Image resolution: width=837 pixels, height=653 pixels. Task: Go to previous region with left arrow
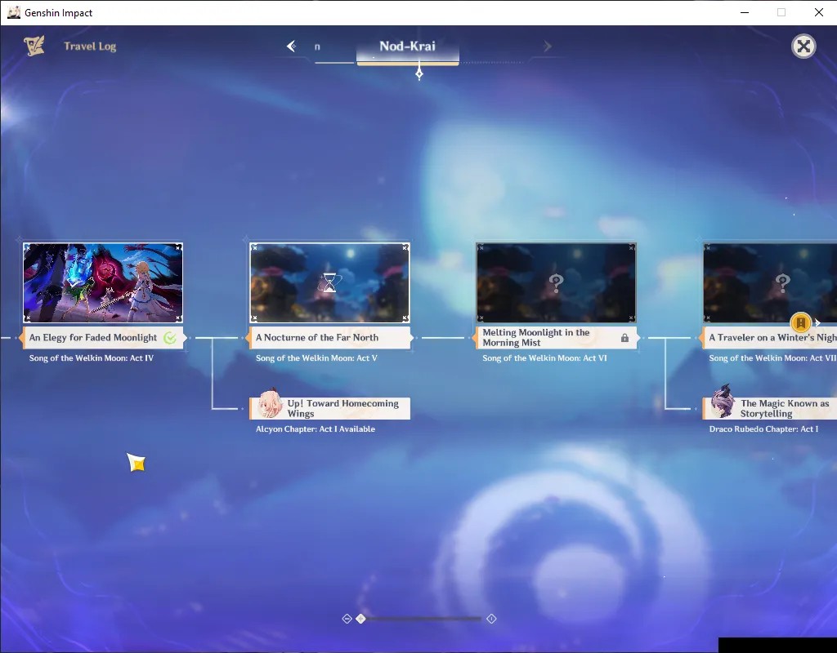(292, 47)
